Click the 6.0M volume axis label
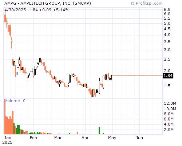Image resolution: width=182 pixels, height=146 pixels. 169,119
